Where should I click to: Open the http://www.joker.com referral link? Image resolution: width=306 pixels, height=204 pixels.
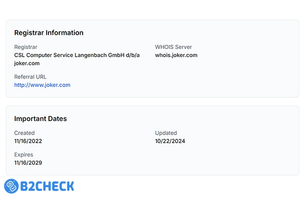tap(42, 85)
